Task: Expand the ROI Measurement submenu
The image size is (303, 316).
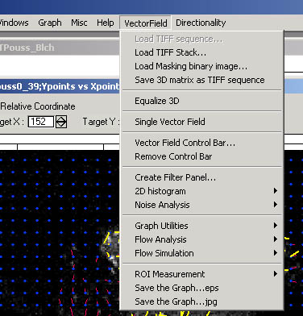Action: 202,274
